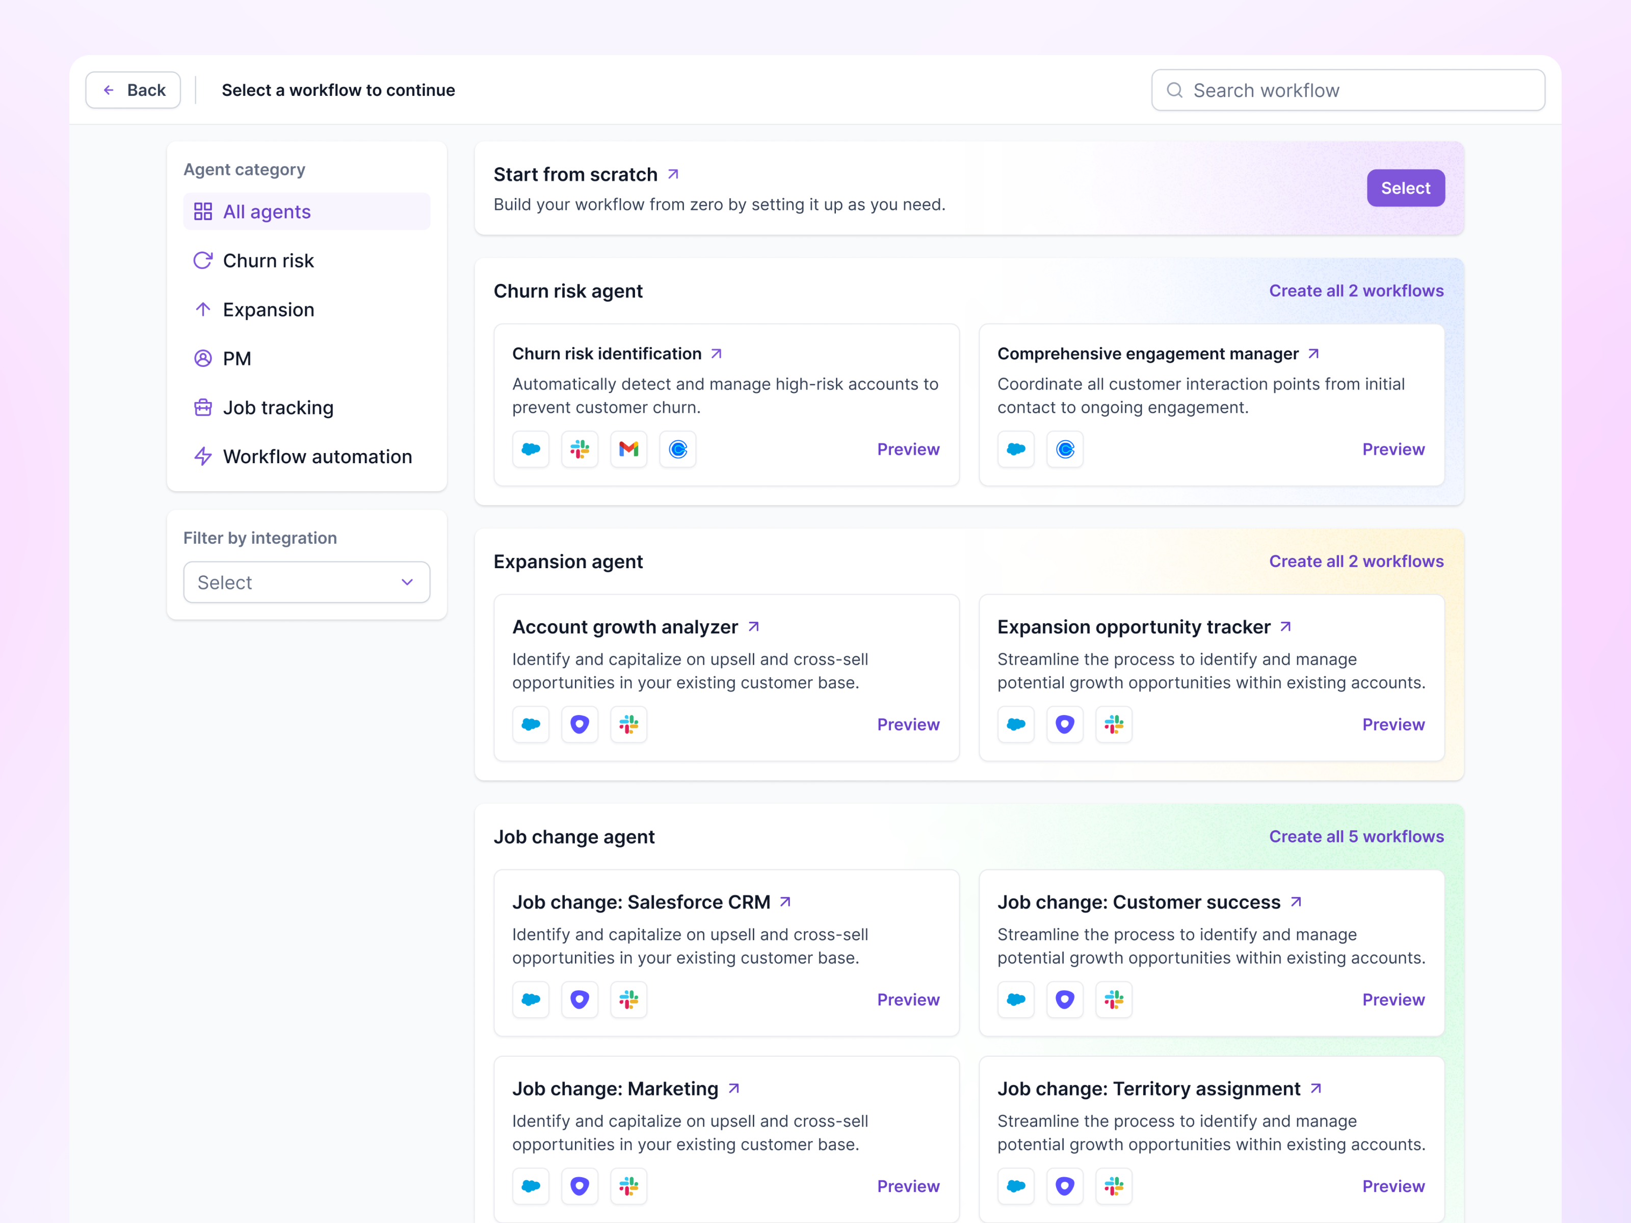Image resolution: width=1631 pixels, height=1223 pixels.
Task: Select the Expansion category in the sidebar
Action: point(269,309)
